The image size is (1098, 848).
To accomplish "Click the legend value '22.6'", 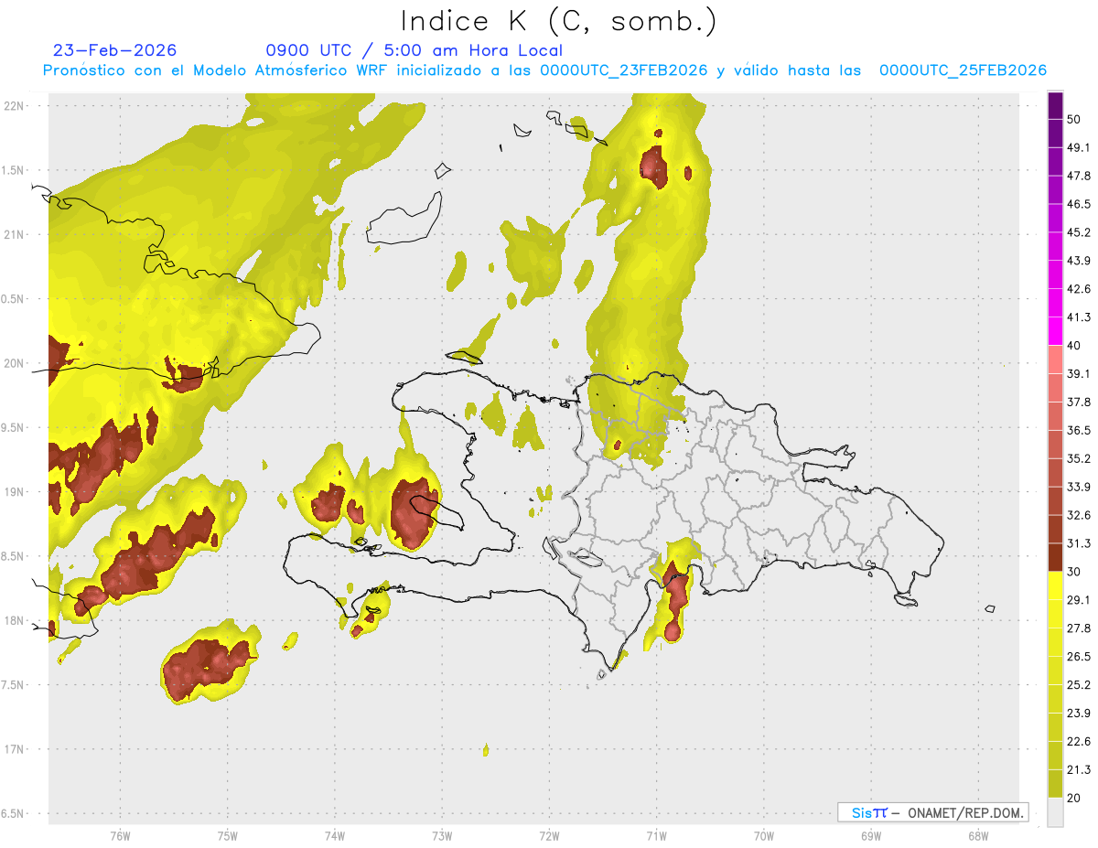I will [x=1079, y=742].
